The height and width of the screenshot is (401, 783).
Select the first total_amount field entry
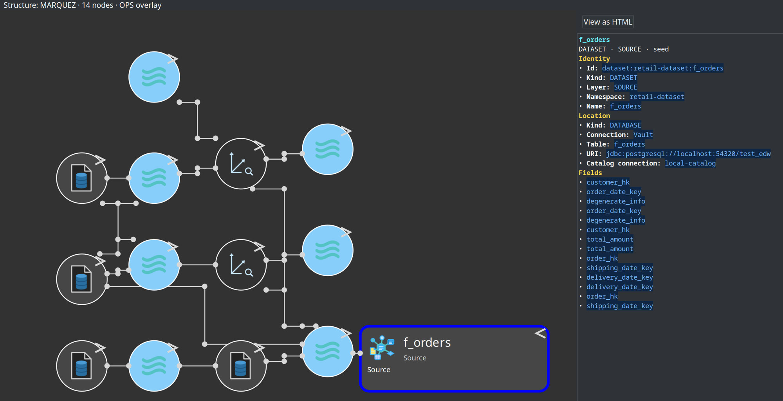tap(610, 239)
